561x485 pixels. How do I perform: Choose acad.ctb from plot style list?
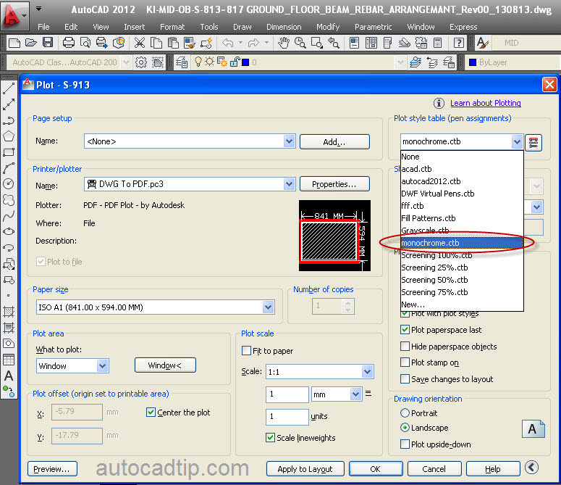coord(462,169)
